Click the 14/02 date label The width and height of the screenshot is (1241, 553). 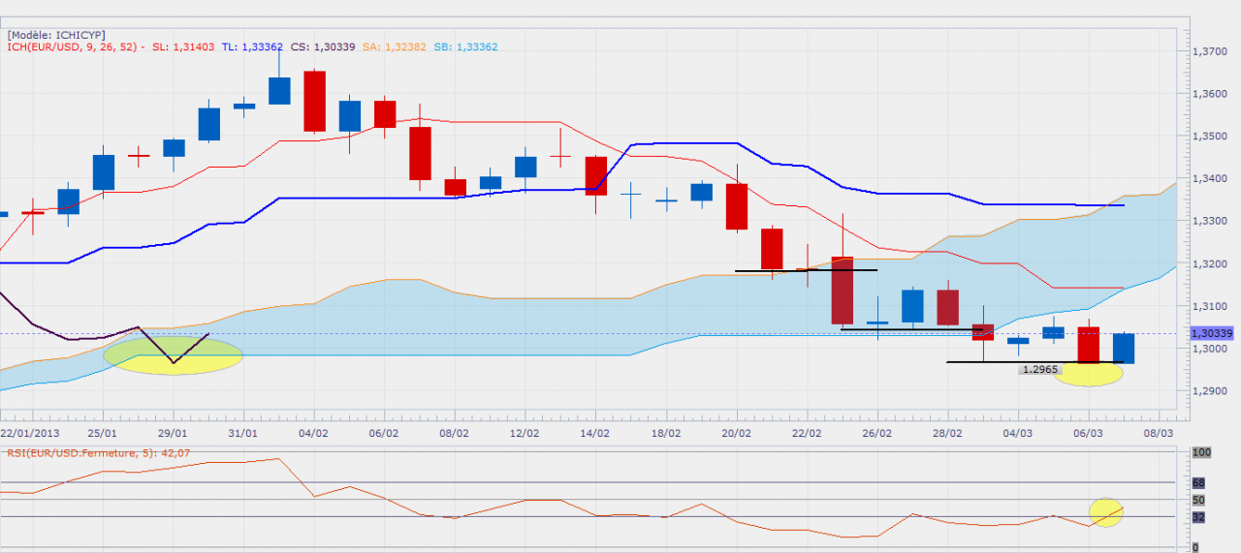pos(594,433)
